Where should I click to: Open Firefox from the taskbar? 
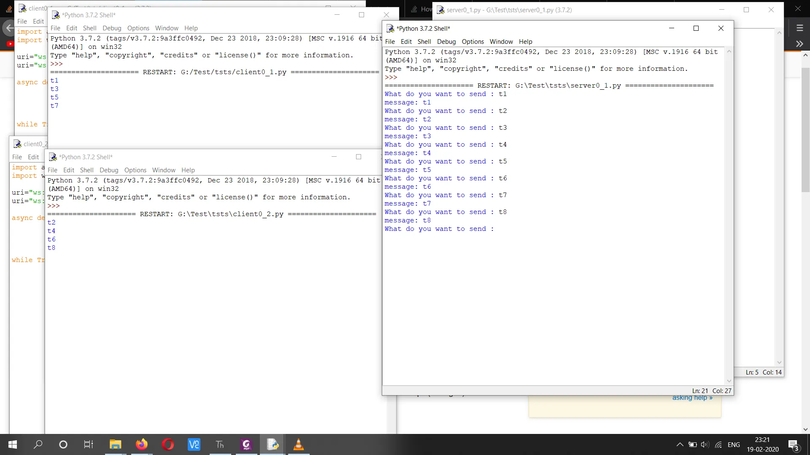pos(142,444)
